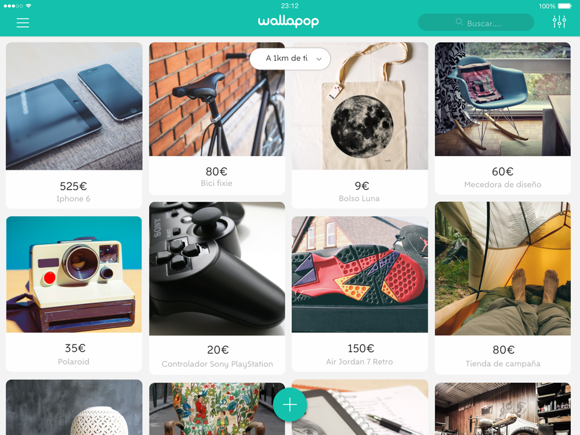Select Controlador Sony PlayStation title
Screen dimensions: 580x435
[217, 364]
